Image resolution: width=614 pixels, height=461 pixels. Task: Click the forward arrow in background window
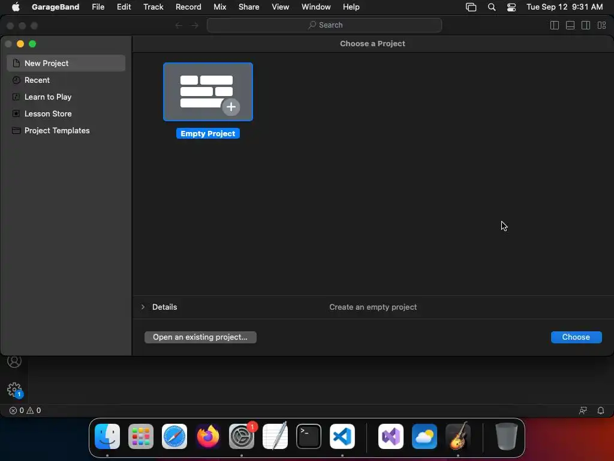195,25
